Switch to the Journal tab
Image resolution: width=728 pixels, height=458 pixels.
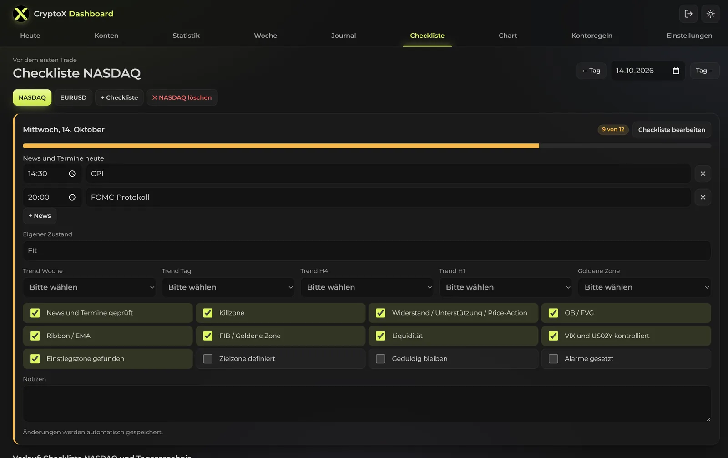pos(344,36)
